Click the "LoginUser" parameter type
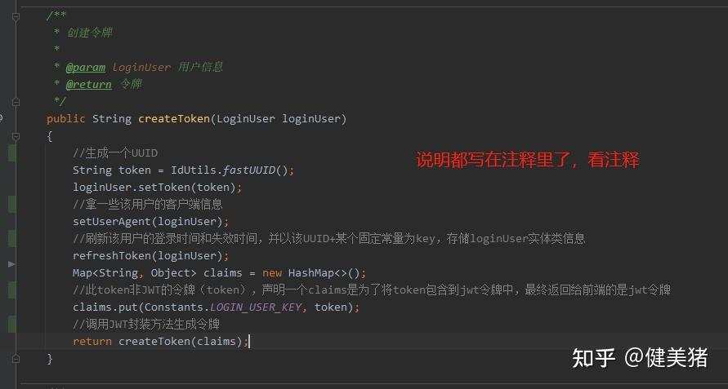Image resolution: width=728 pixels, height=389 pixels. click(246, 119)
